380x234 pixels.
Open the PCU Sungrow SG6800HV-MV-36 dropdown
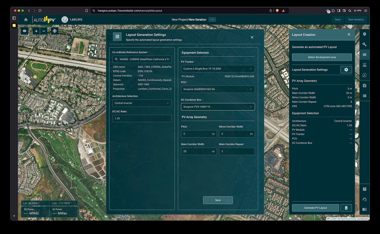point(218,89)
